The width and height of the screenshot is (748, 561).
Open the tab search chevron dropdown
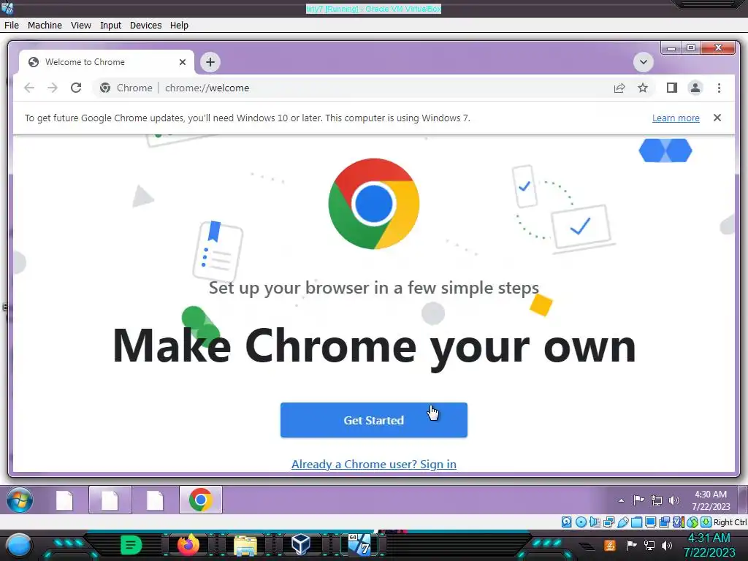pos(643,62)
